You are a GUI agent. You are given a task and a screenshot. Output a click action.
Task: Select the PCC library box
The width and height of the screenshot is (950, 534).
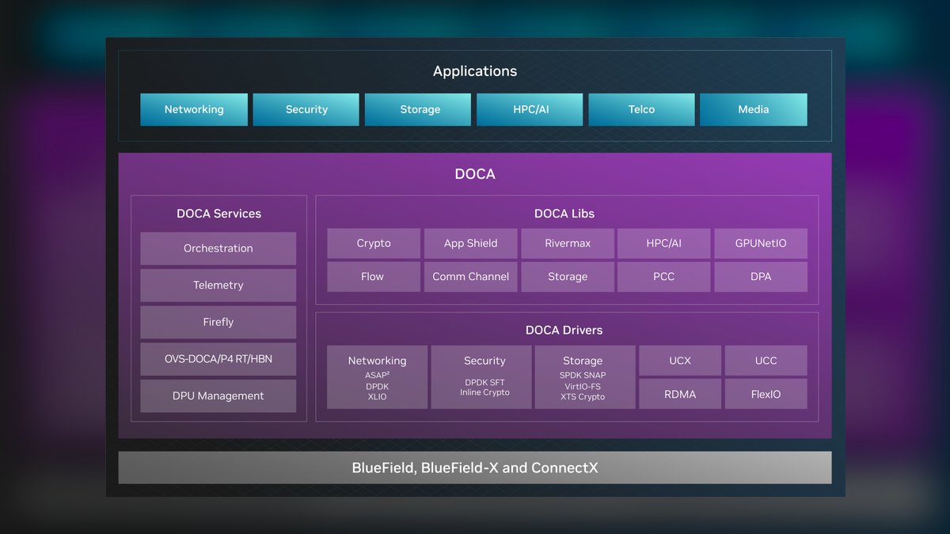tap(664, 277)
